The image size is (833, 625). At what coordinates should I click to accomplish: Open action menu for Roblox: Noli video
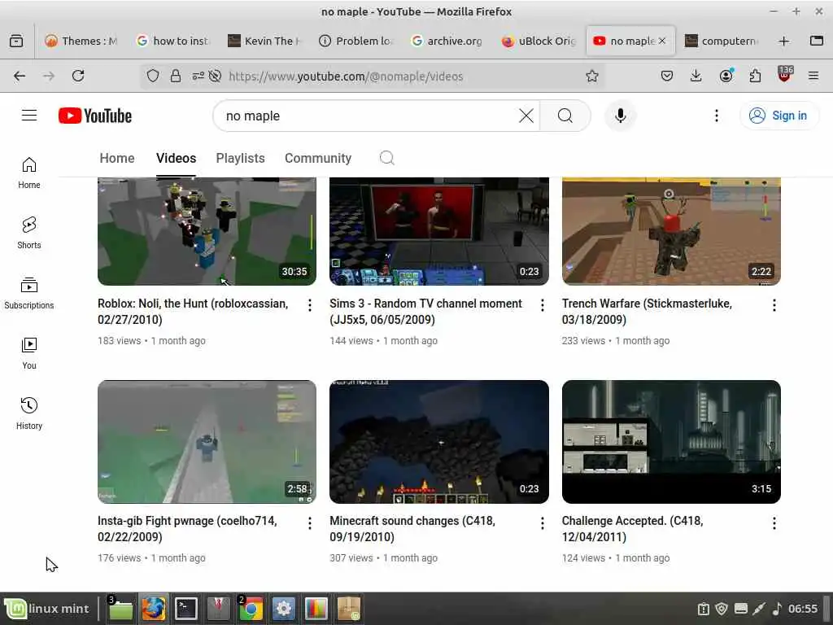click(310, 305)
